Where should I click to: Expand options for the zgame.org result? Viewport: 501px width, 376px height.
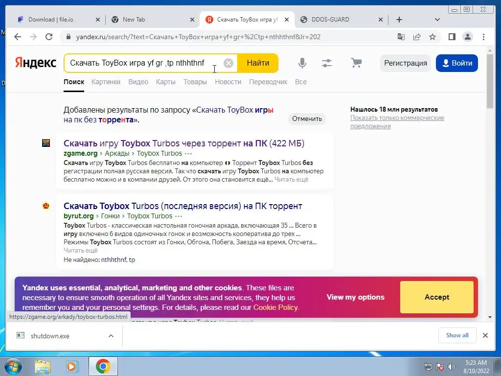pyautogui.click(x=188, y=153)
